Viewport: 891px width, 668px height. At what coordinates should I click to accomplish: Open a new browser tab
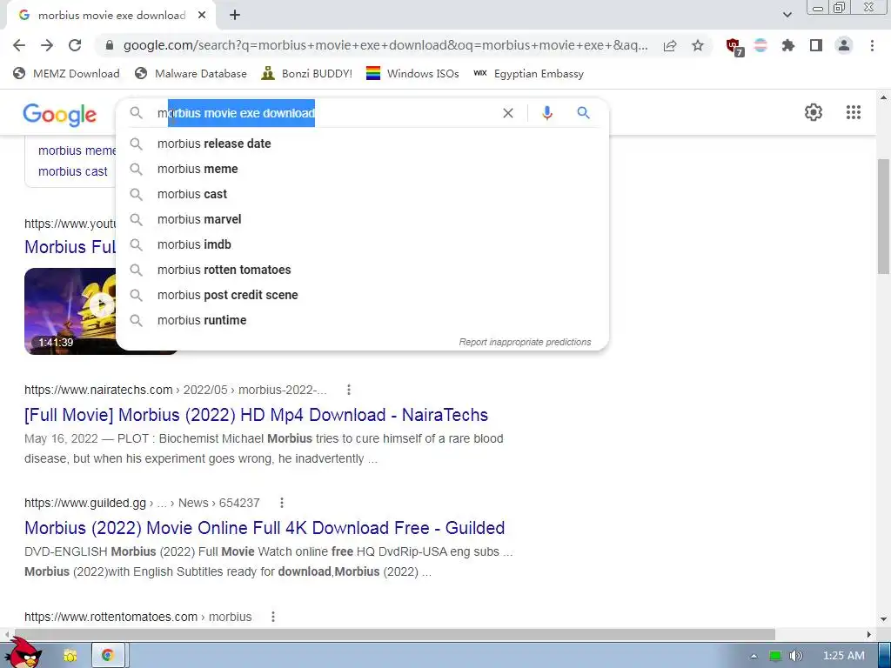(235, 16)
